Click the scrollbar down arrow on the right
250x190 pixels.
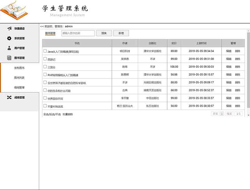click(248, 115)
